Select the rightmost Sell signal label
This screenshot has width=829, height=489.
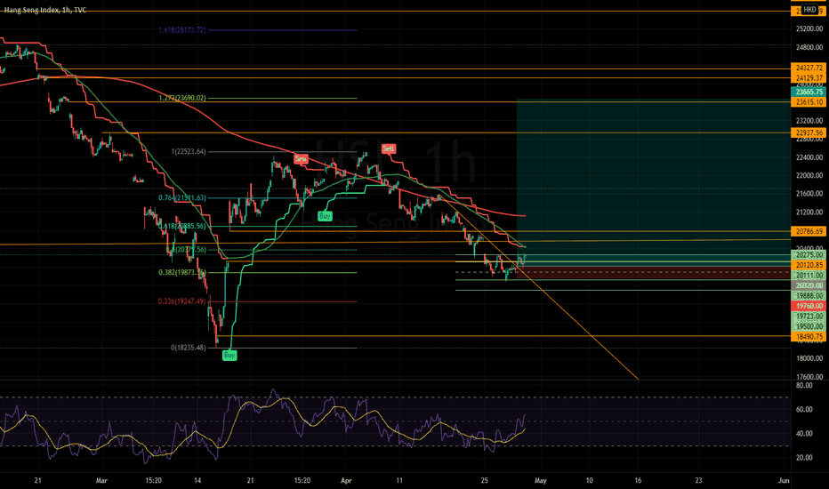[x=389, y=149]
